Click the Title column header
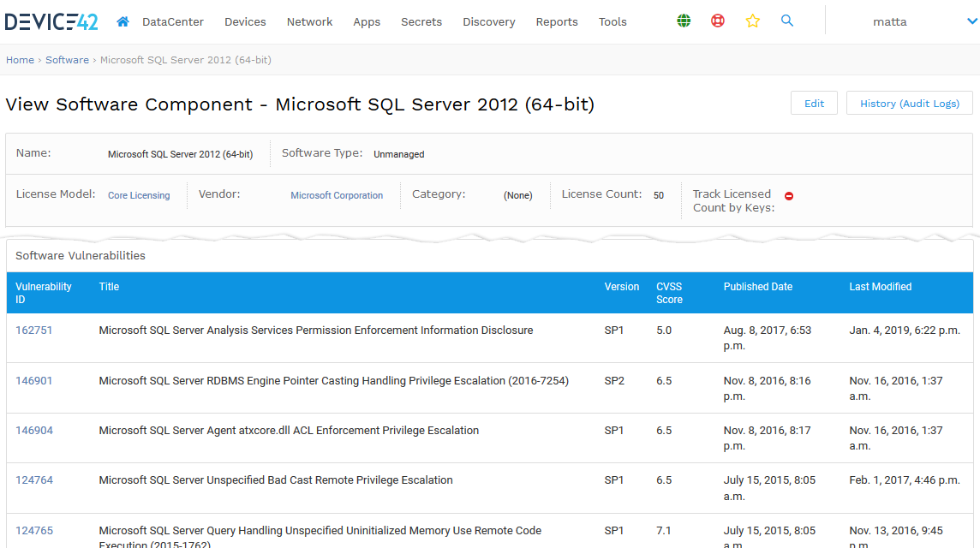980x548 pixels. 109,287
